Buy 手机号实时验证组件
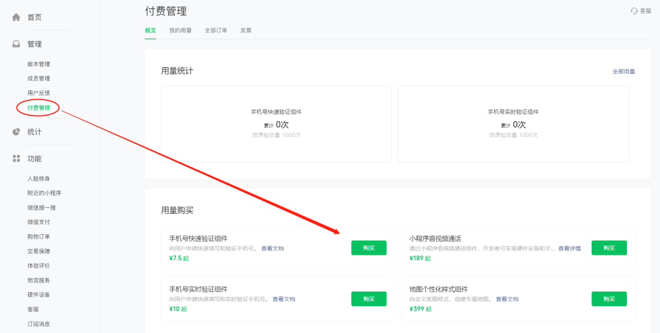This screenshot has height=333, width=660. [x=369, y=299]
